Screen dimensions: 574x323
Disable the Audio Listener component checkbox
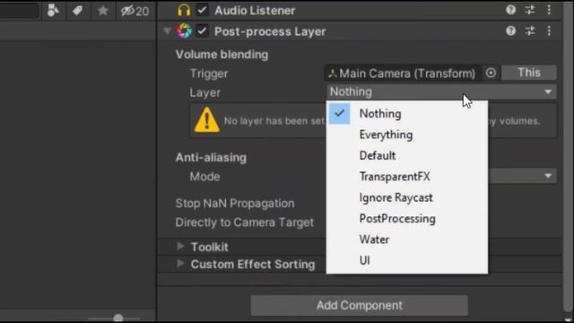[202, 10]
